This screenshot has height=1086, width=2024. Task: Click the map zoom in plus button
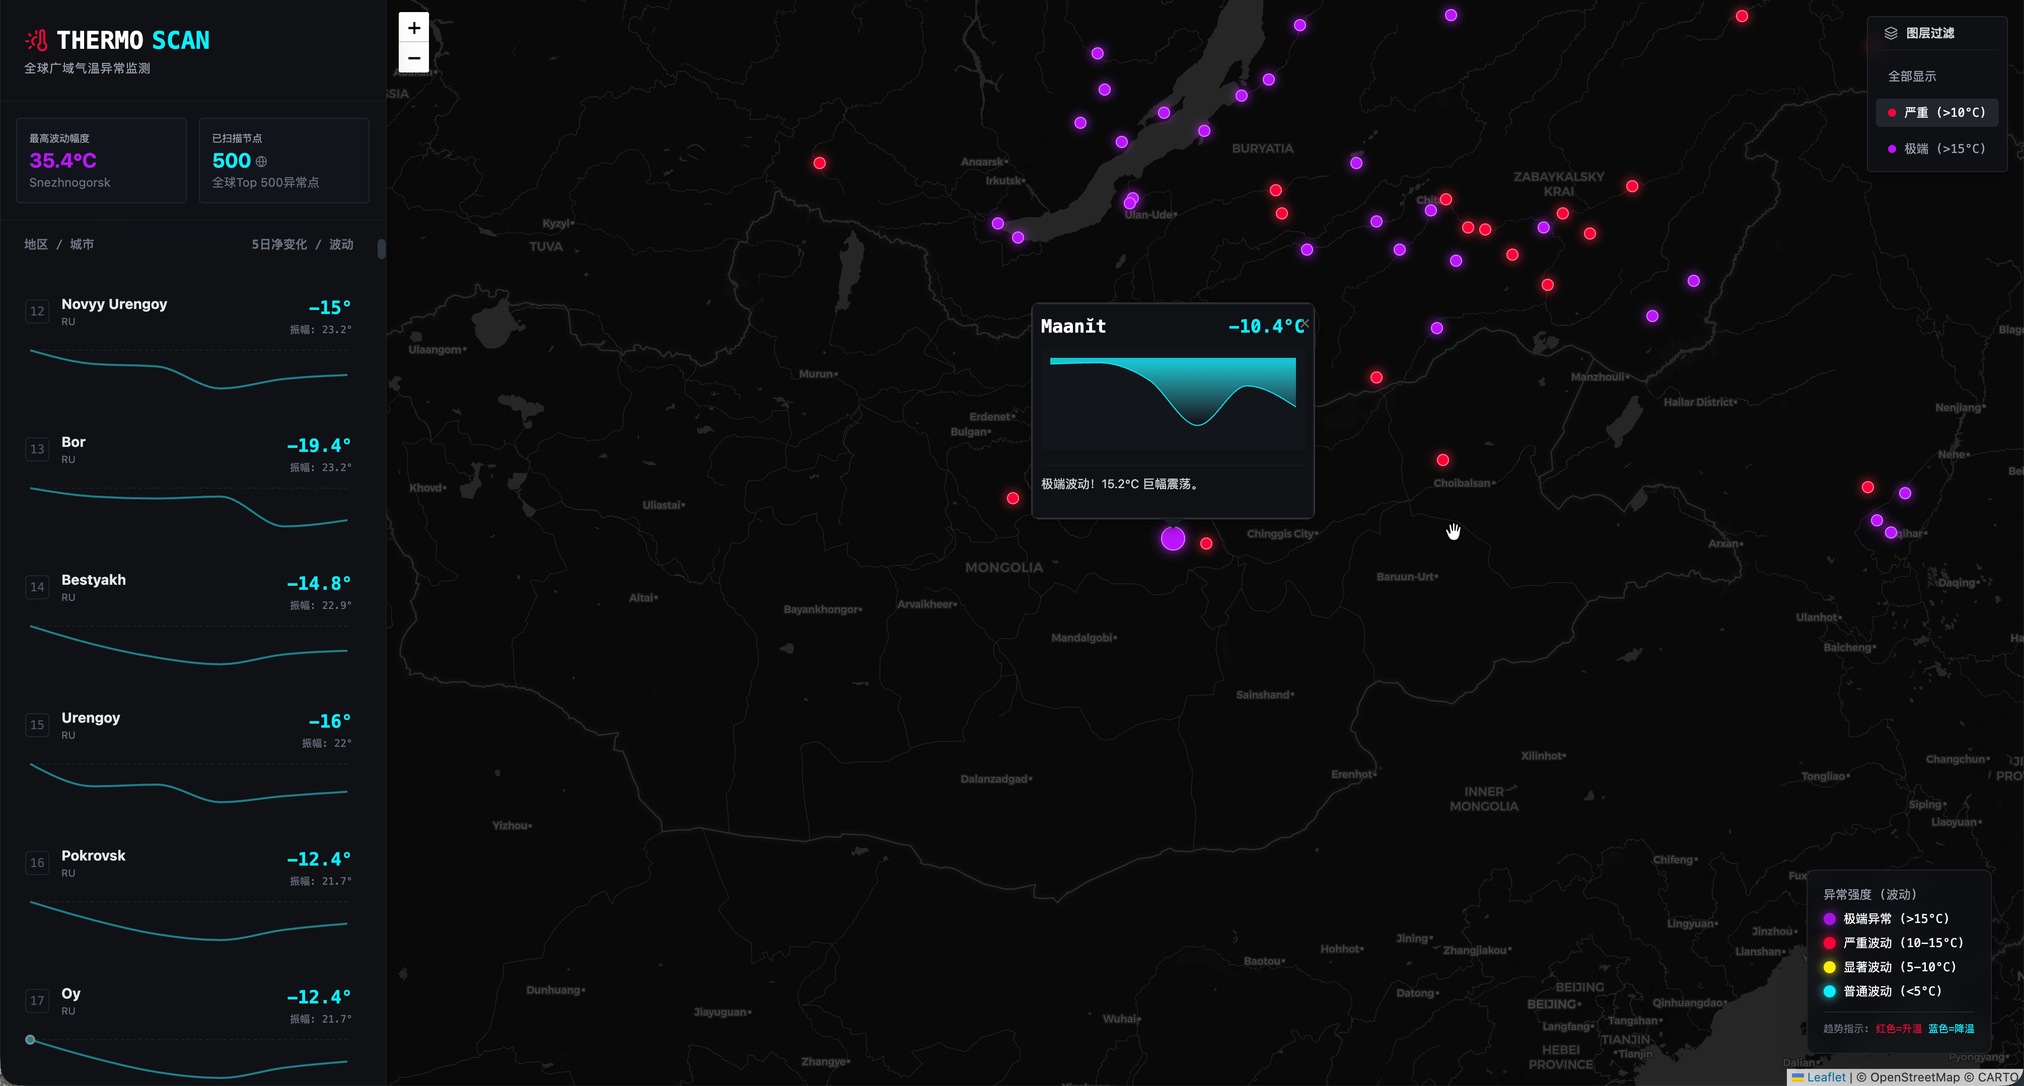(414, 28)
